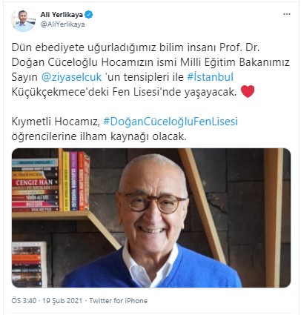Click the blue sweater in the photo
301x315 pixels.
[151, 269]
